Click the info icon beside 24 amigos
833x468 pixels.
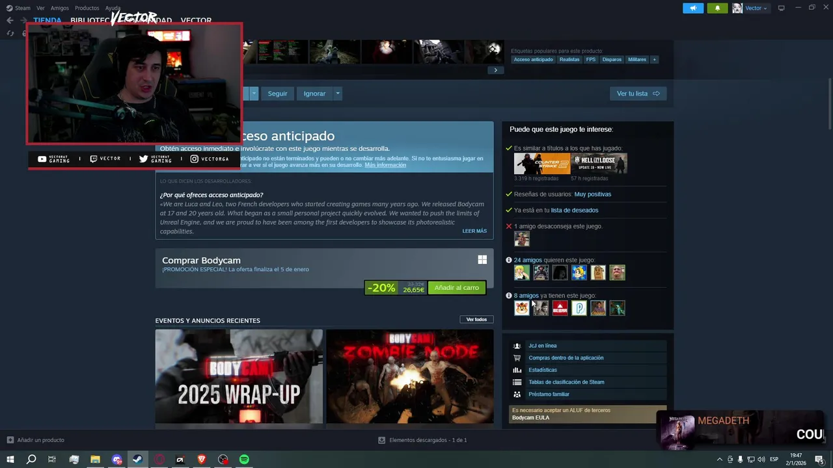(x=509, y=260)
